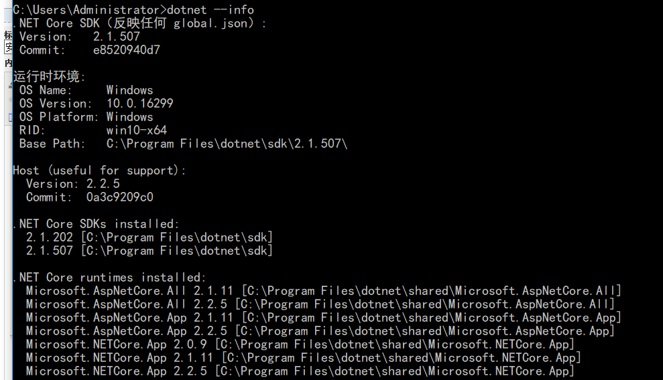Click the Microsoft.AspNetCore.All 2.1.11 runtime line
663x380 pixels.
[324, 290]
